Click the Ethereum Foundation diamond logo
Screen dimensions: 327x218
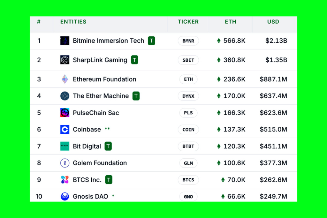coord(65,79)
